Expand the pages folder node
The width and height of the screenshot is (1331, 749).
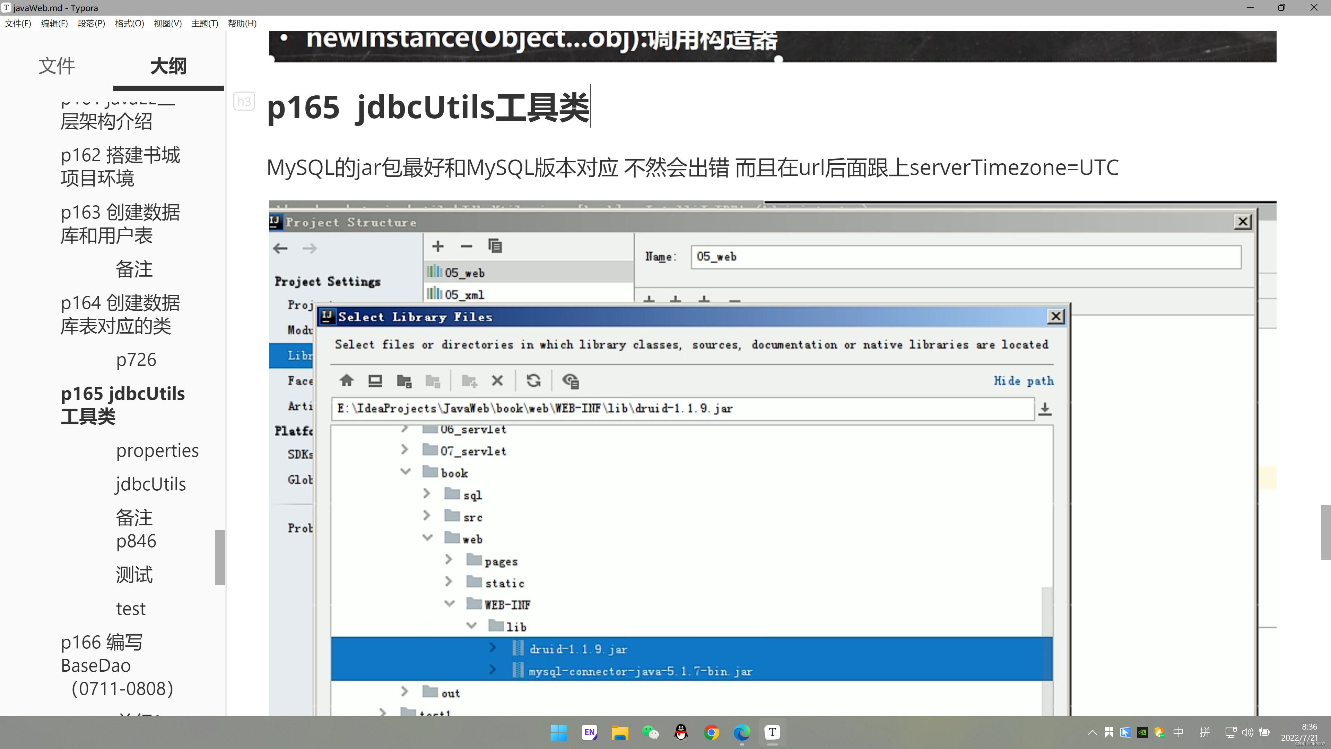(449, 560)
